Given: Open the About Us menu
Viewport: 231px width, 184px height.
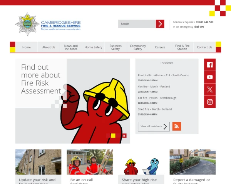Looking at the screenshot, I should tap(49, 47).
